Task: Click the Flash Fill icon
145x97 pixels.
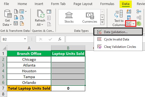Action: (x=129, y=12)
